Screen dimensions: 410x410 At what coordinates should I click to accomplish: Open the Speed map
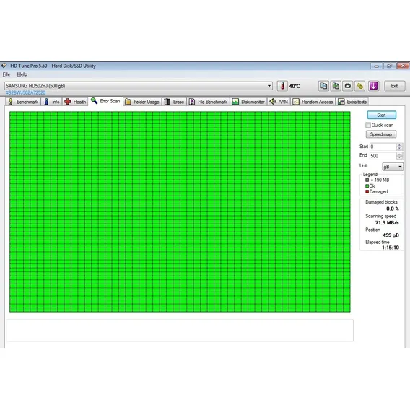coord(381,134)
